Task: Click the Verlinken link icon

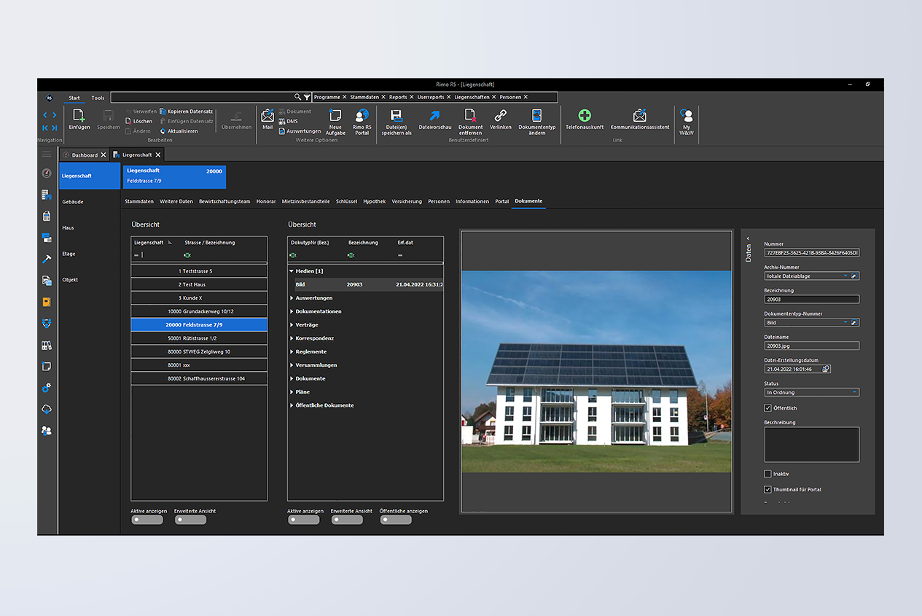Action: 500,115
